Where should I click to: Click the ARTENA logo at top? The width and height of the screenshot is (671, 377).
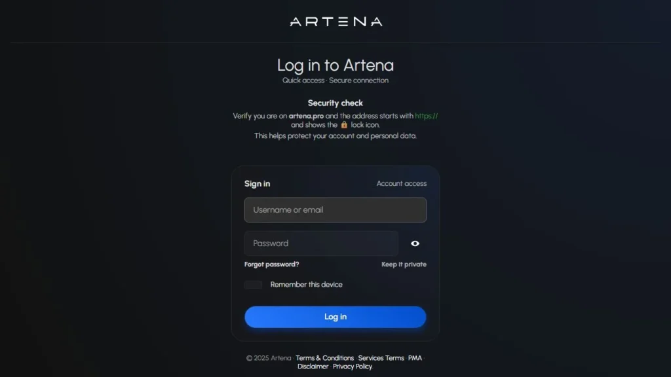point(335,22)
